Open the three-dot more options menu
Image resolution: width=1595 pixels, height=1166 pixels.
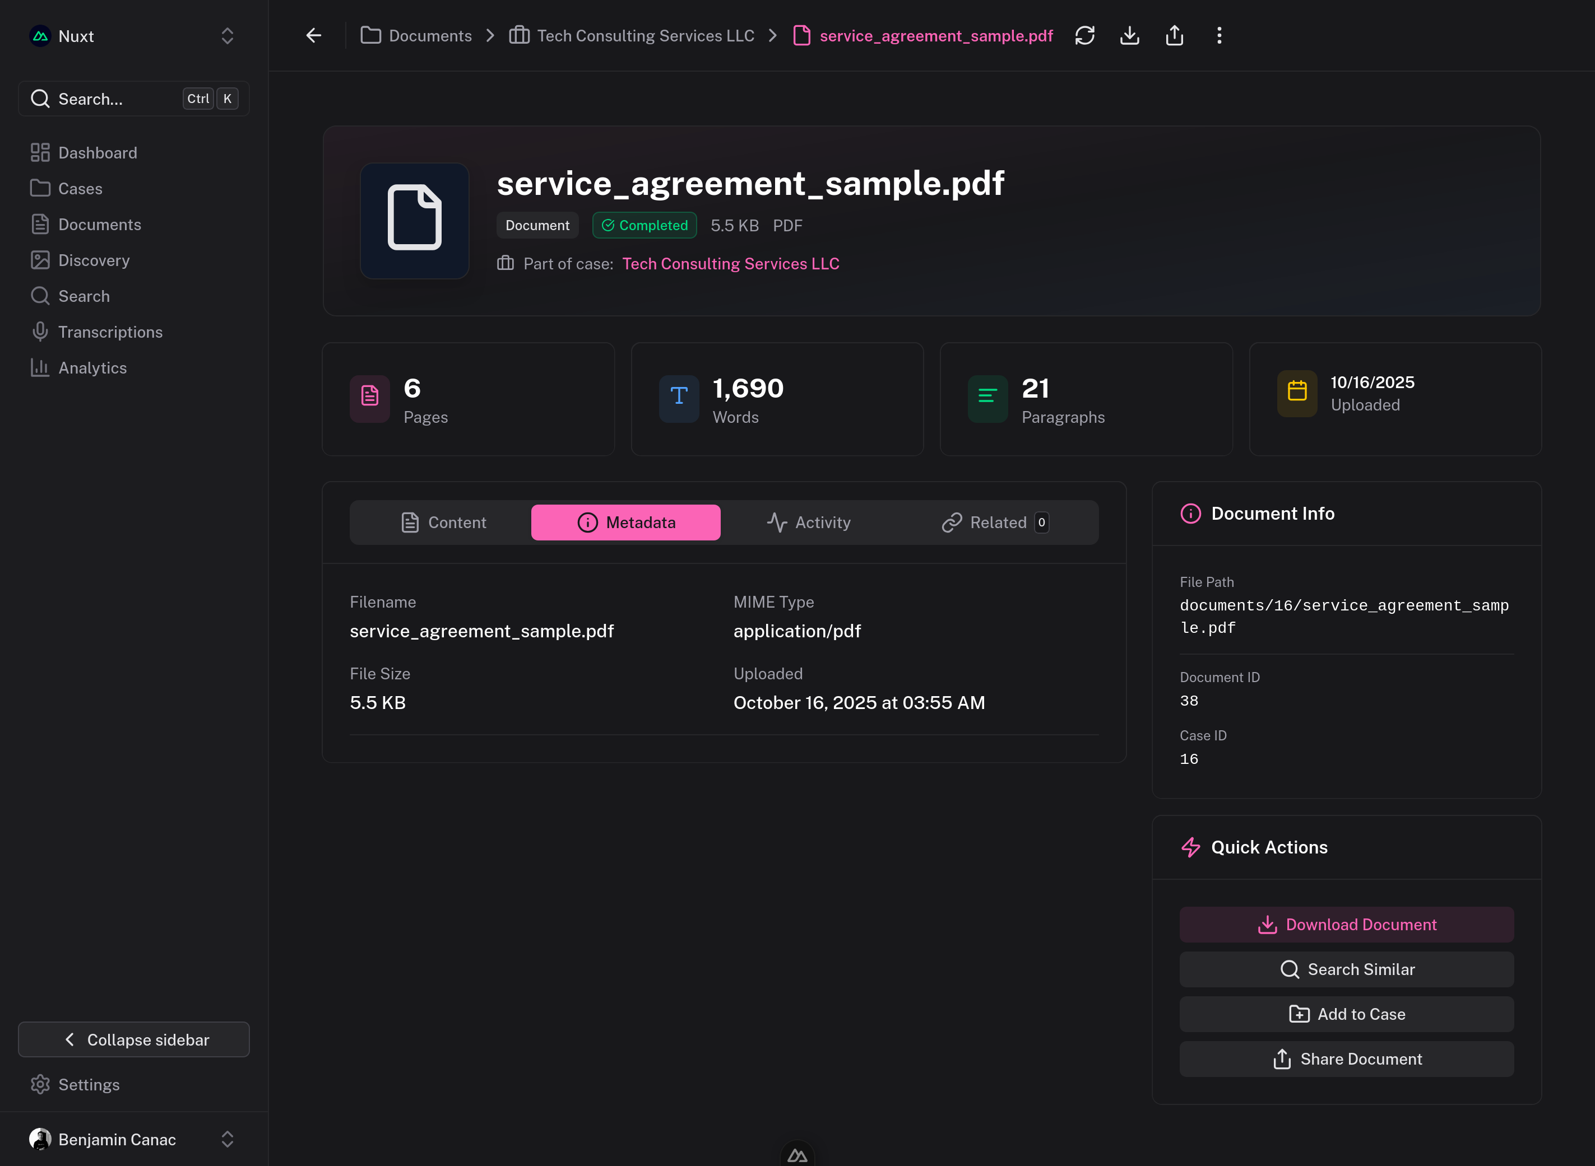point(1218,35)
